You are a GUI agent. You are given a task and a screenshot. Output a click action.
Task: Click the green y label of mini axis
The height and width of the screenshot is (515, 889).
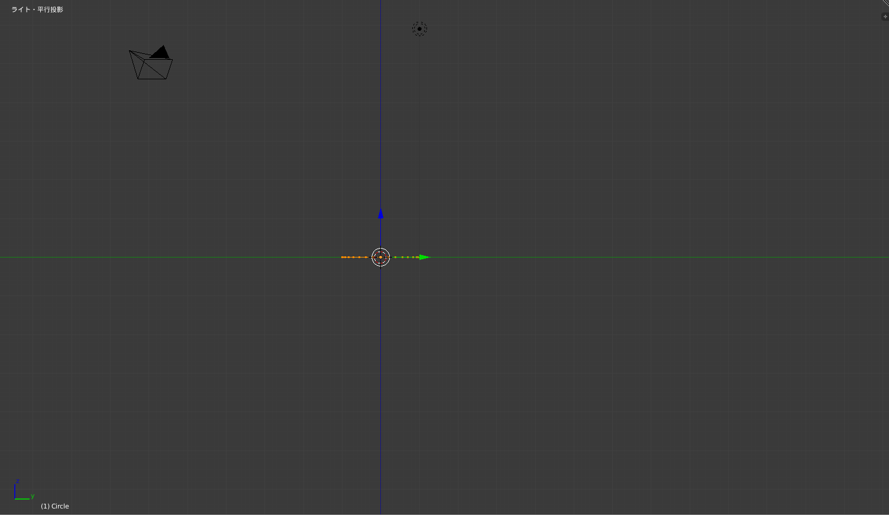(x=33, y=496)
